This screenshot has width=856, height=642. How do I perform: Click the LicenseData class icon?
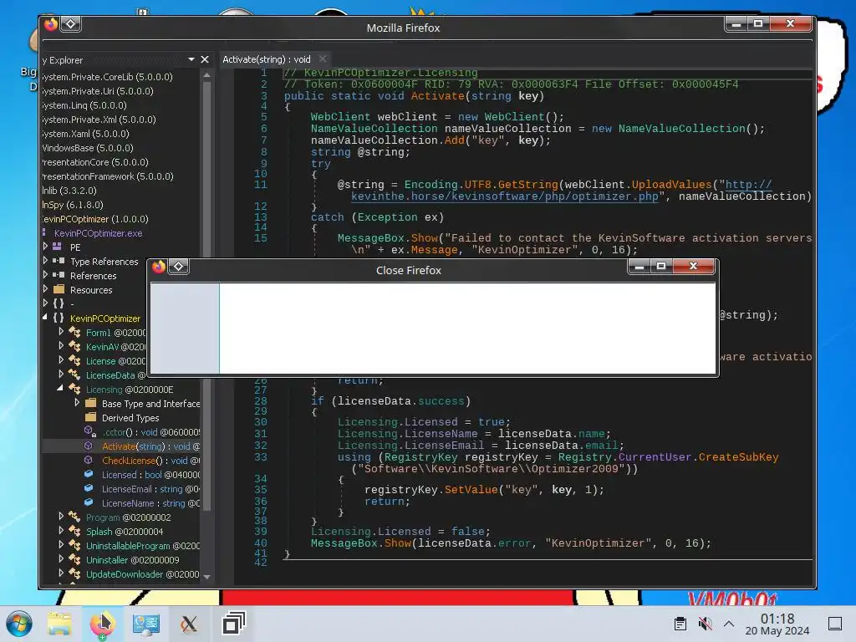coord(74,374)
